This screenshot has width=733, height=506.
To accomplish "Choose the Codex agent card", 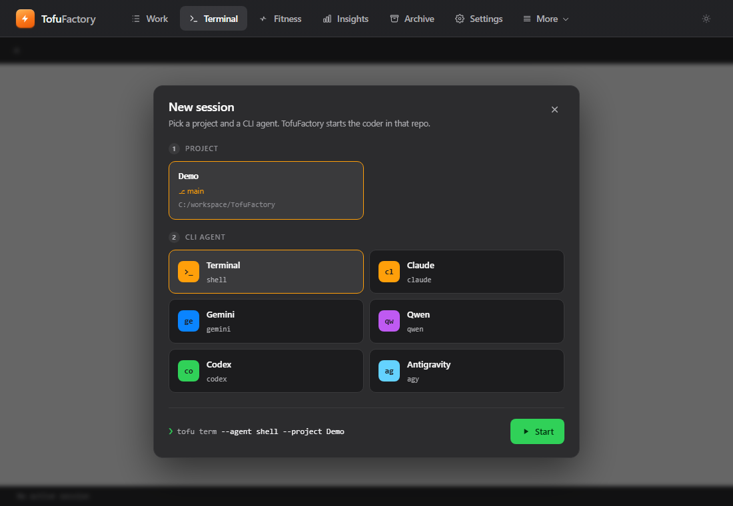I will pyautogui.click(x=266, y=371).
